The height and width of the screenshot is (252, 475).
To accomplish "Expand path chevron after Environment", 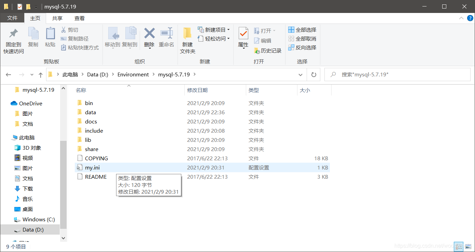I will [x=153, y=75].
